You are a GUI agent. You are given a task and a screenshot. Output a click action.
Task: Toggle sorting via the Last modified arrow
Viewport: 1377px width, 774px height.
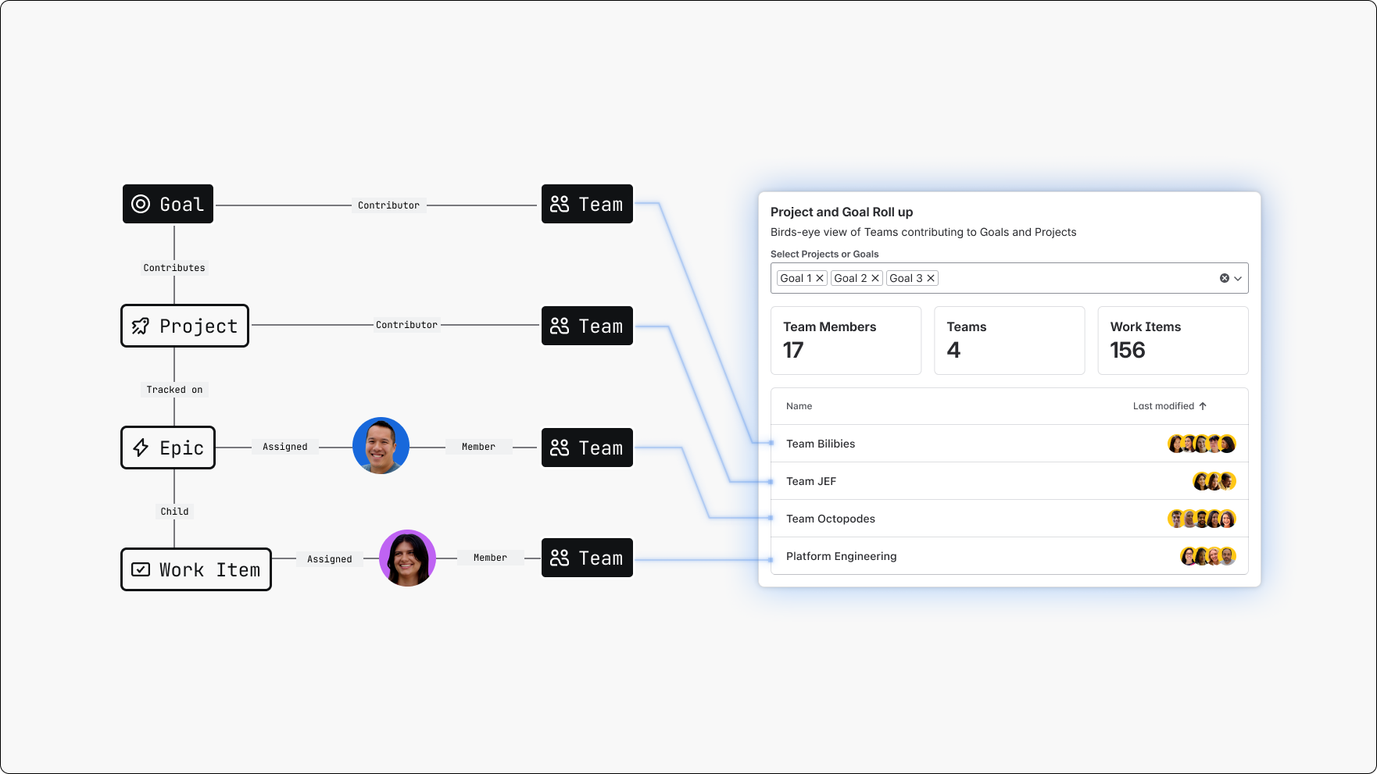coord(1204,406)
